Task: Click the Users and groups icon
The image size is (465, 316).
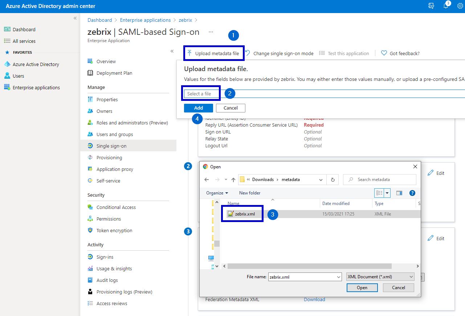Action: (x=90, y=134)
